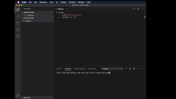Click the EXPLORER sidebar title
This screenshot has height=99, width=176.
coord(27,9)
